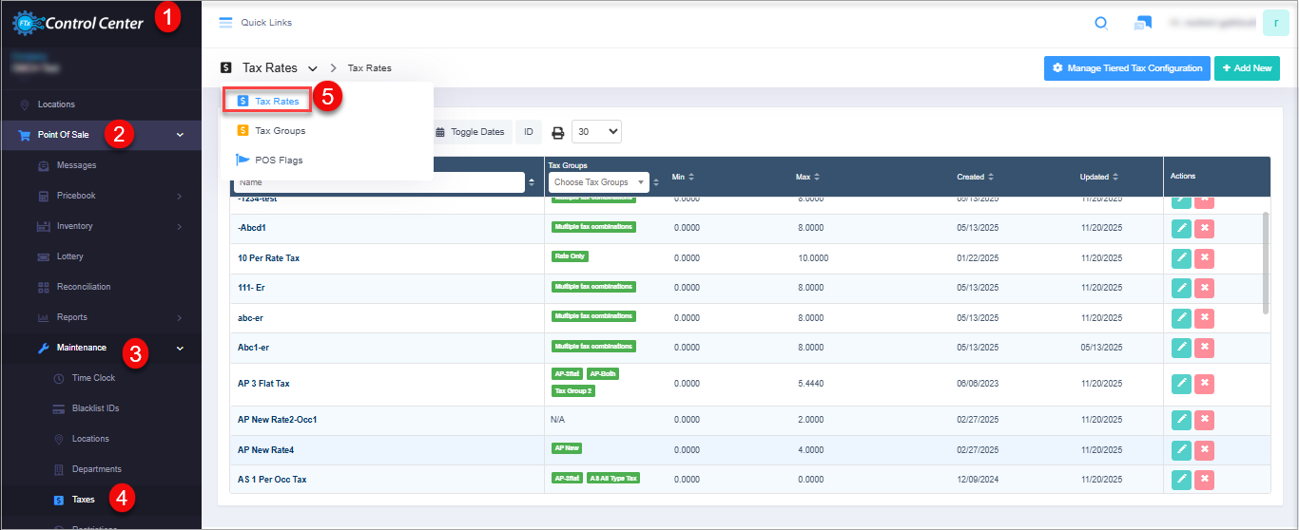Screen dimensions: 1299x530
Task: Click the Quick Links hamburger icon
Action: 225,23
